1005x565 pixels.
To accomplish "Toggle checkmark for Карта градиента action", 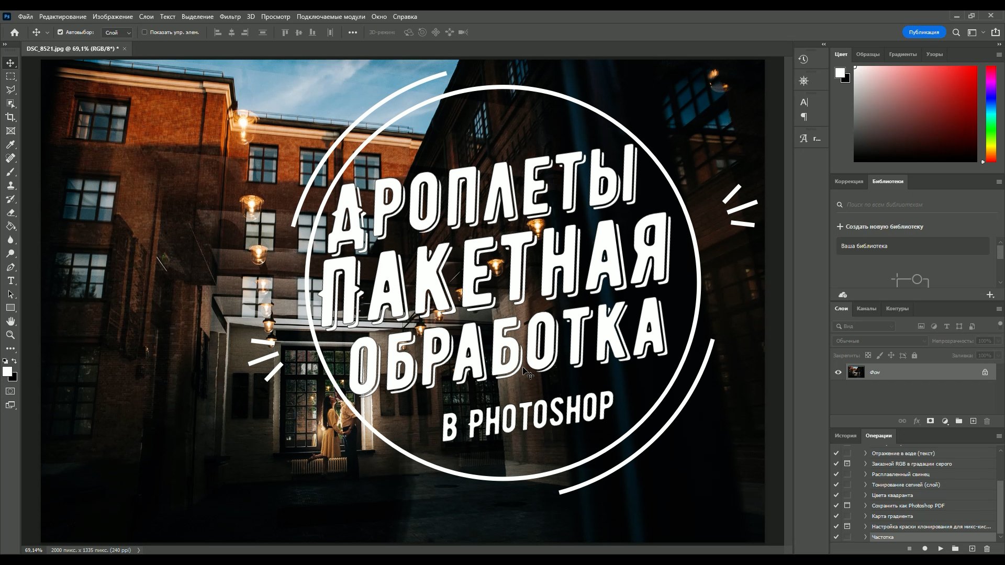I will [836, 516].
